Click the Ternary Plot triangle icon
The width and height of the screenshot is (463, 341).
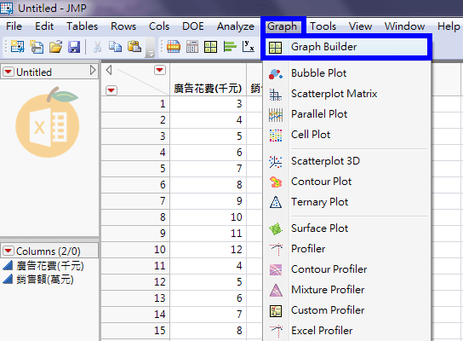(276, 202)
